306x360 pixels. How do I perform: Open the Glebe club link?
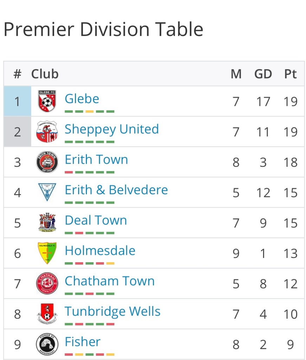click(82, 99)
